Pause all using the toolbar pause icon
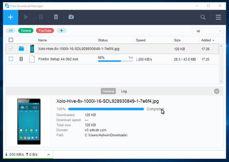Screen dimensions: 229x162 pyautogui.click(x=41, y=17)
